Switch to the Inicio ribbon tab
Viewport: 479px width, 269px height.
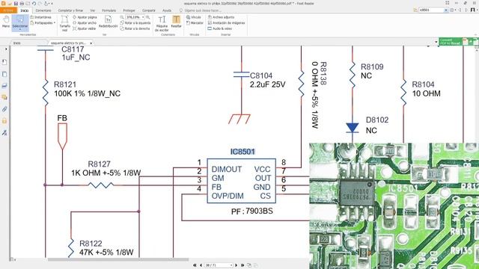[x=25, y=10]
